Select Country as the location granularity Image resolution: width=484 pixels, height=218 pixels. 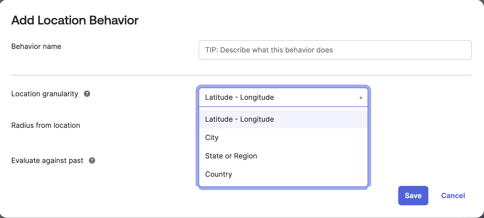(x=218, y=174)
